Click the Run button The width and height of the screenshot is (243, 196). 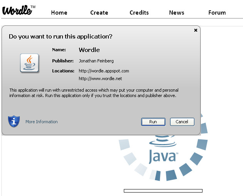[x=153, y=122]
